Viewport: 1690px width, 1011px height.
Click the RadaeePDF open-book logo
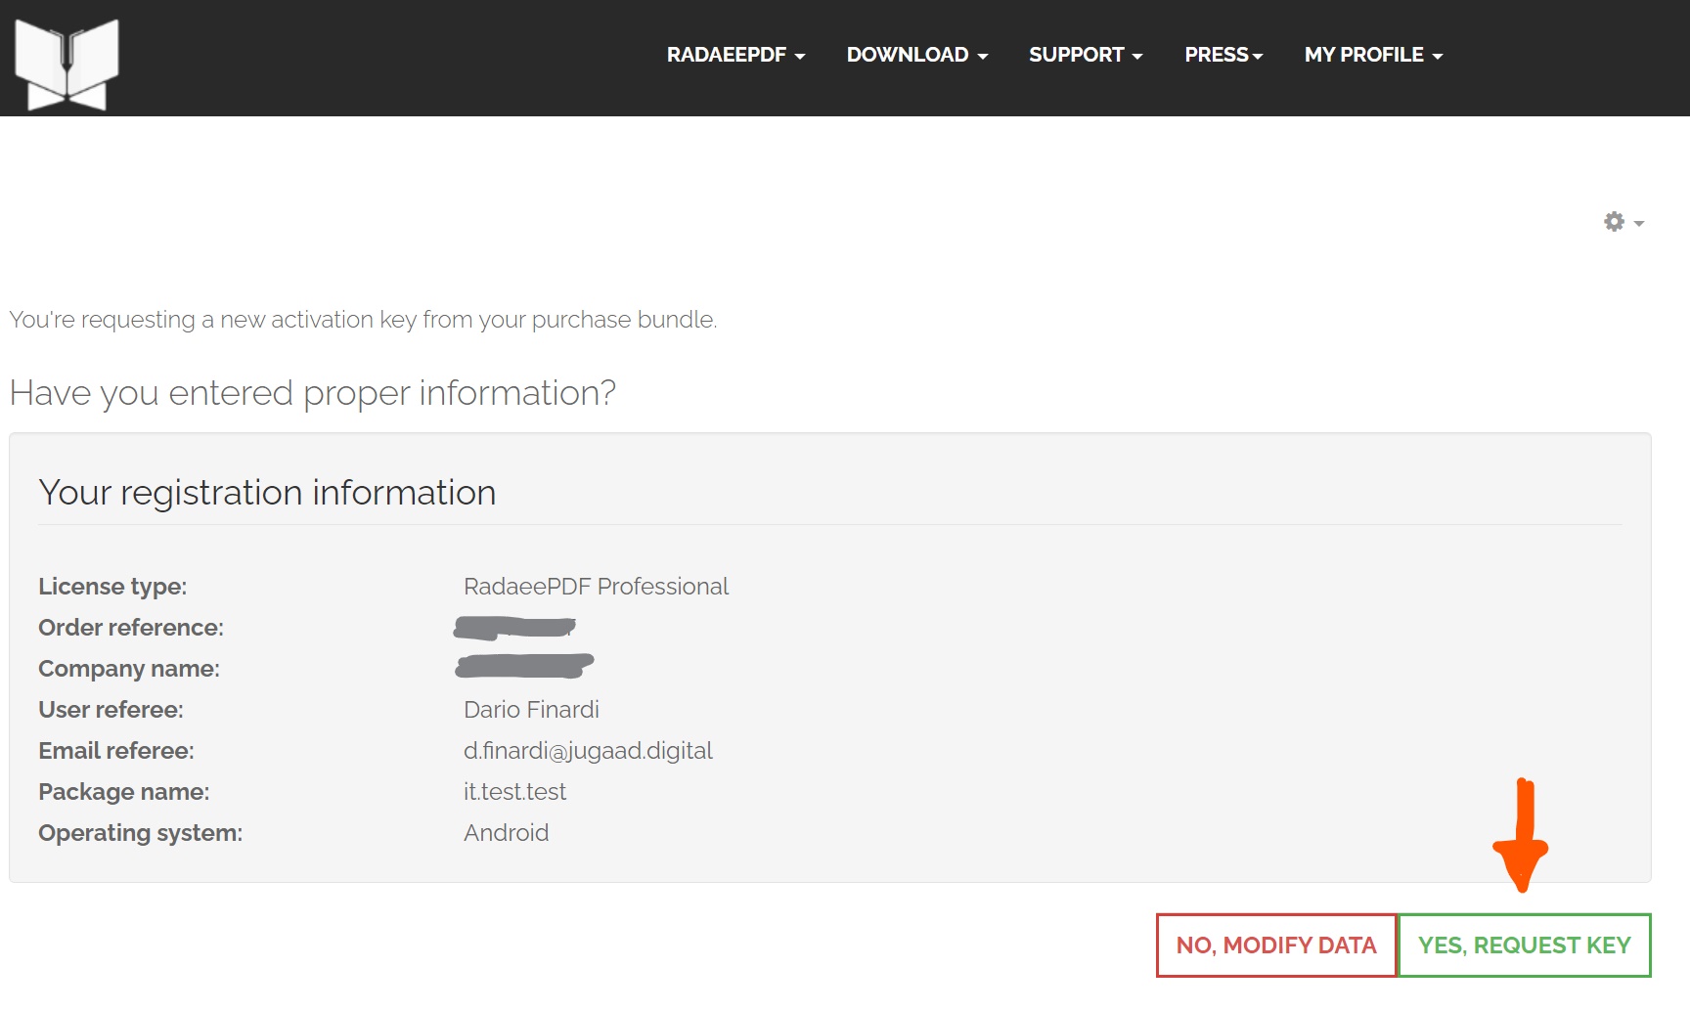point(67,64)
